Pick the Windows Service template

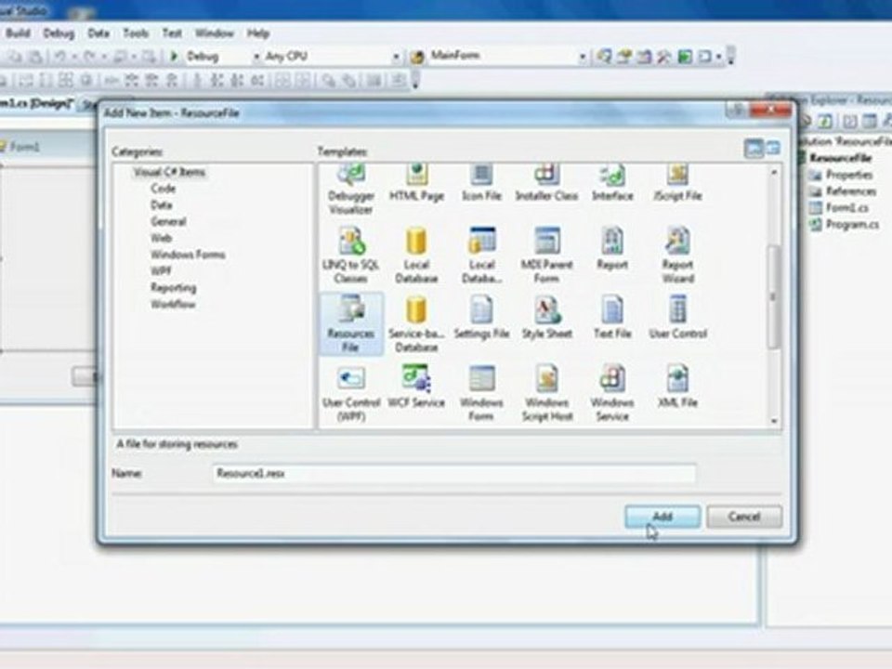pos(612,394)
